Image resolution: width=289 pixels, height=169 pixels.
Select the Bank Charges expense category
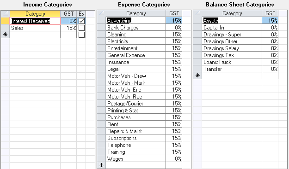pos(136,28)
